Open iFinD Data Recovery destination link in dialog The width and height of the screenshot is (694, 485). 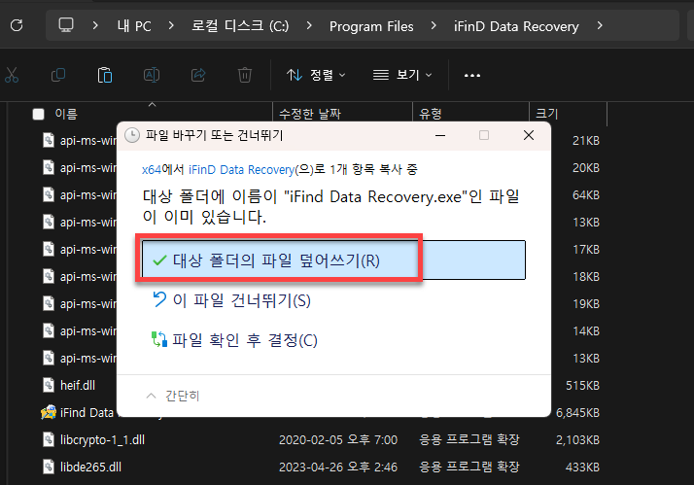click(x=241, y=169)
